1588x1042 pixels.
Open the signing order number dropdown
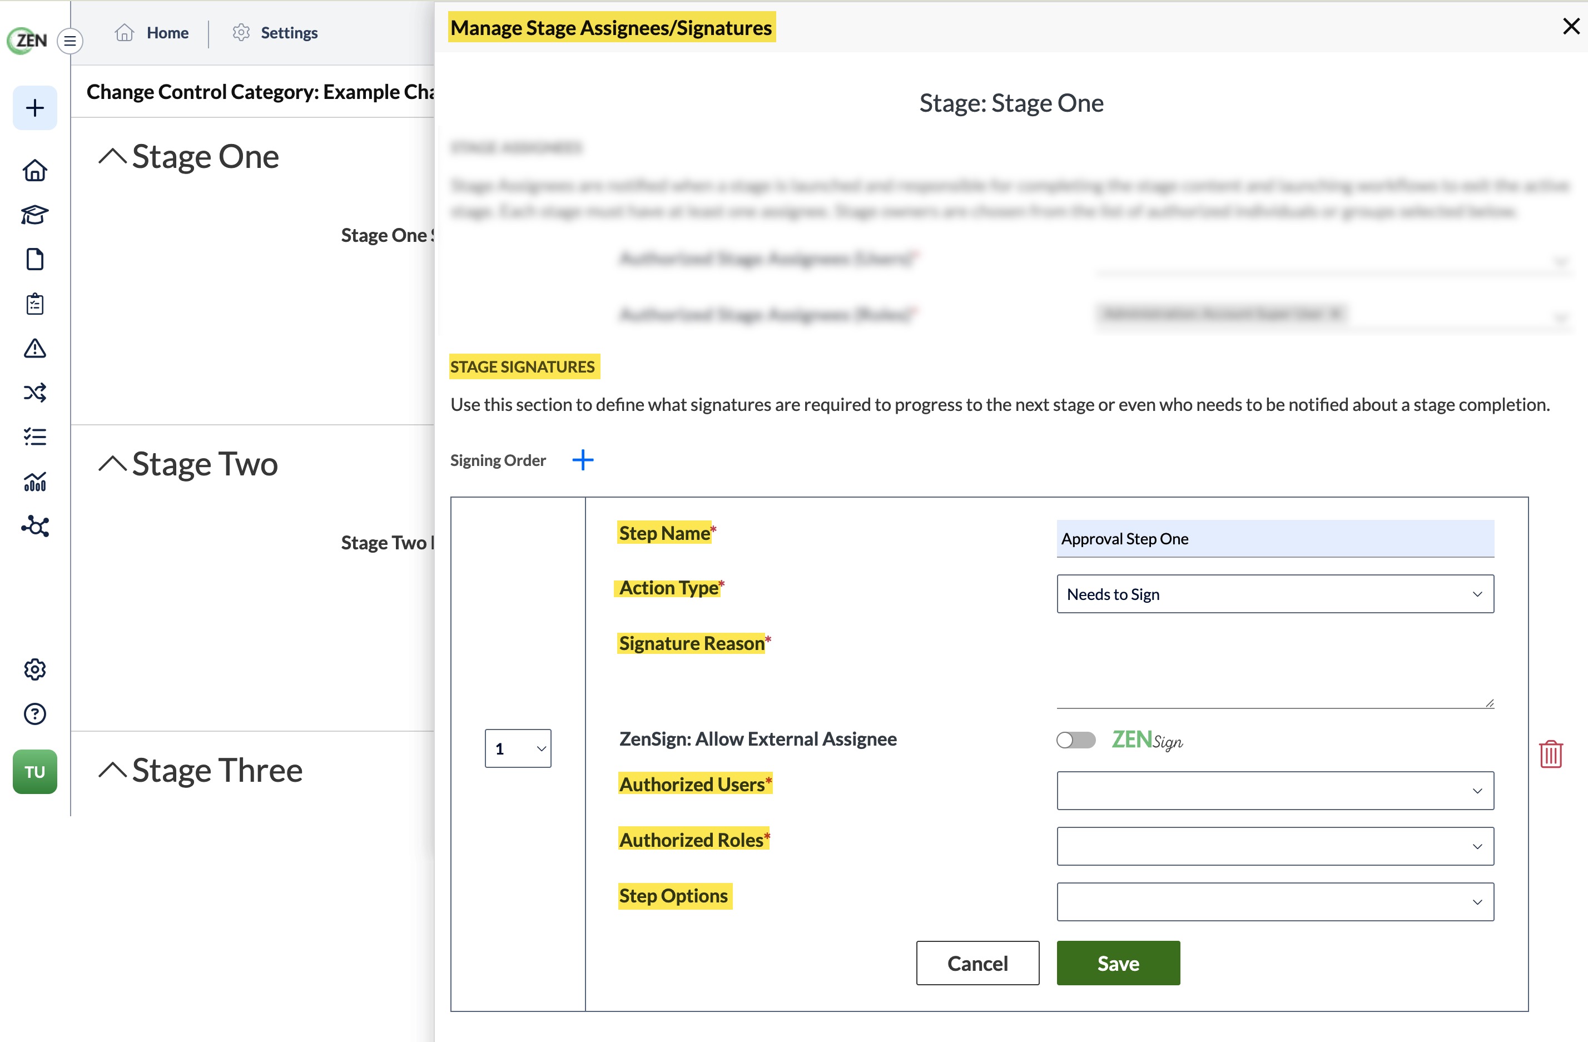coord(518,748)
